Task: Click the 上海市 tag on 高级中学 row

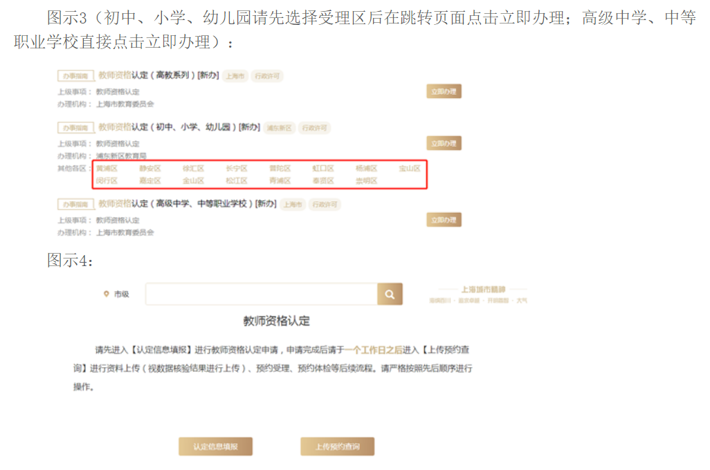Action: [x=293, y=205]
